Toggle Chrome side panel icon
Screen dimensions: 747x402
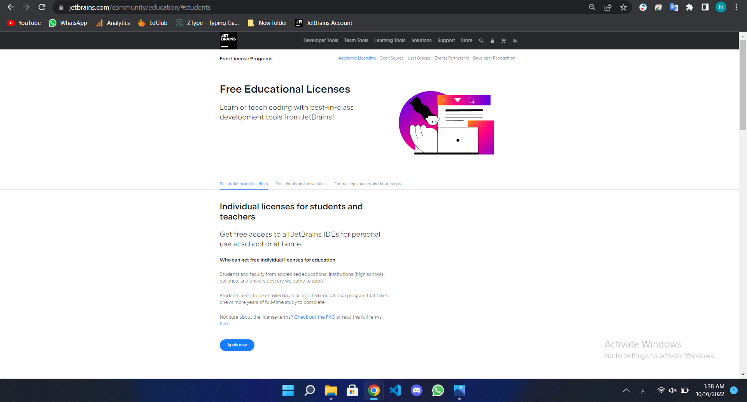(705, 7)
